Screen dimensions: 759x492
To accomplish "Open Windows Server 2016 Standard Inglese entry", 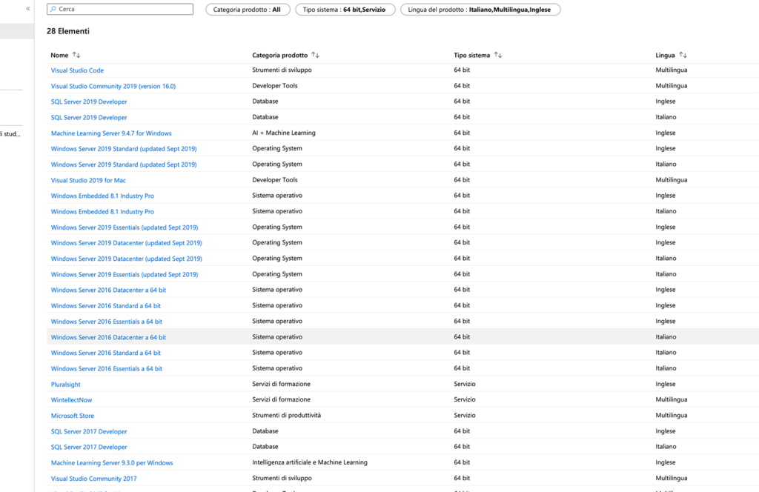I will [105, 306].
